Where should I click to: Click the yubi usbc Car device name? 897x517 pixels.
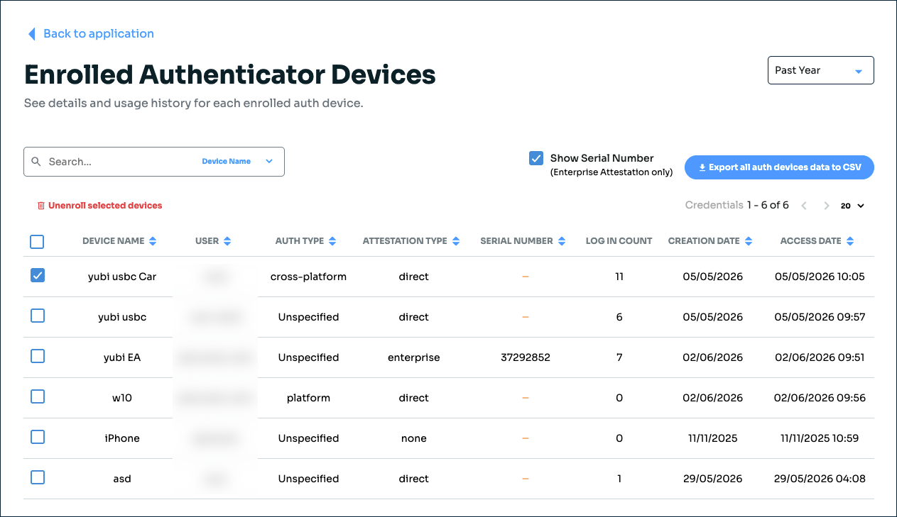pos(122,277)
